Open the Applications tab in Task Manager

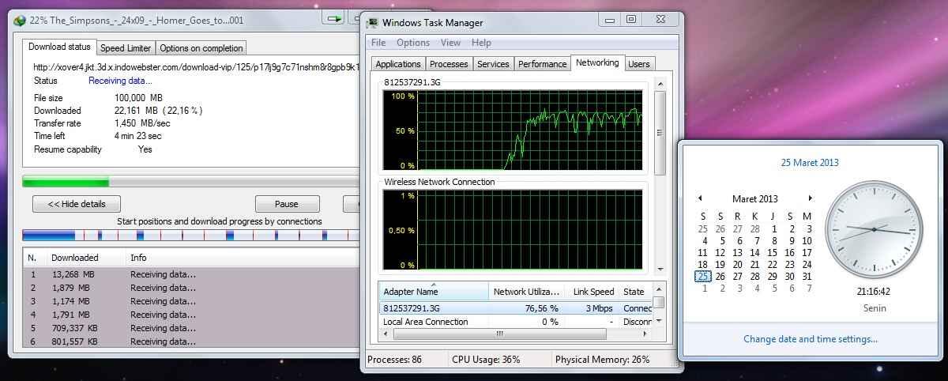(x=398, y=64)
